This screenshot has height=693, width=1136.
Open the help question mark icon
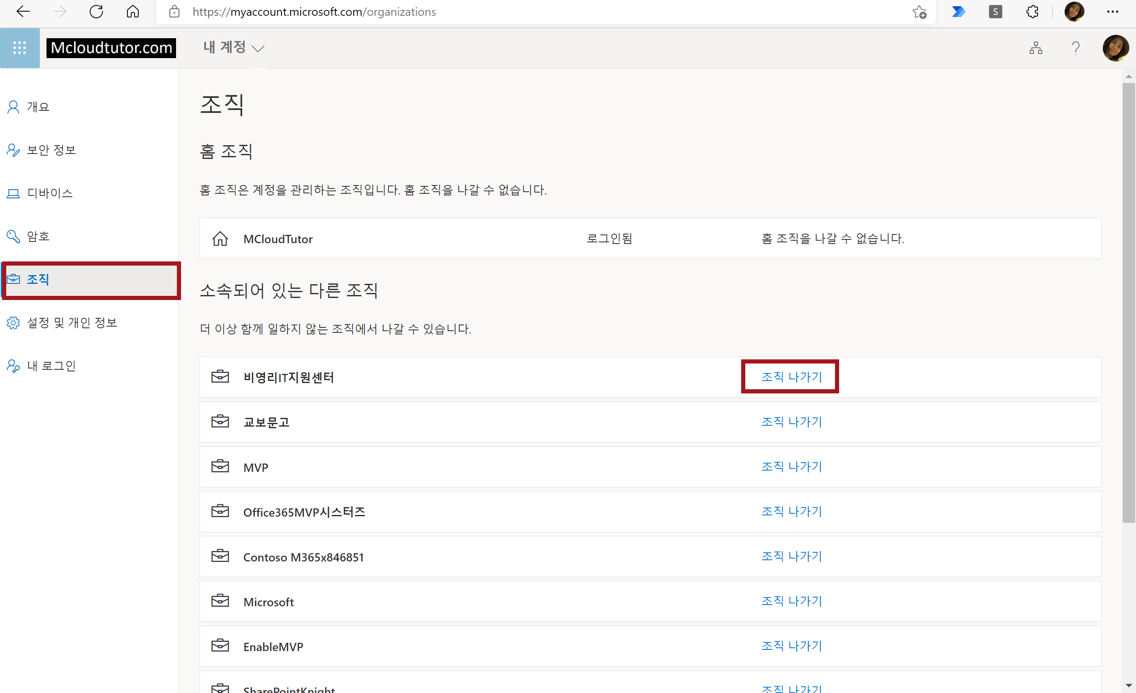click(x=1076, y=48)
